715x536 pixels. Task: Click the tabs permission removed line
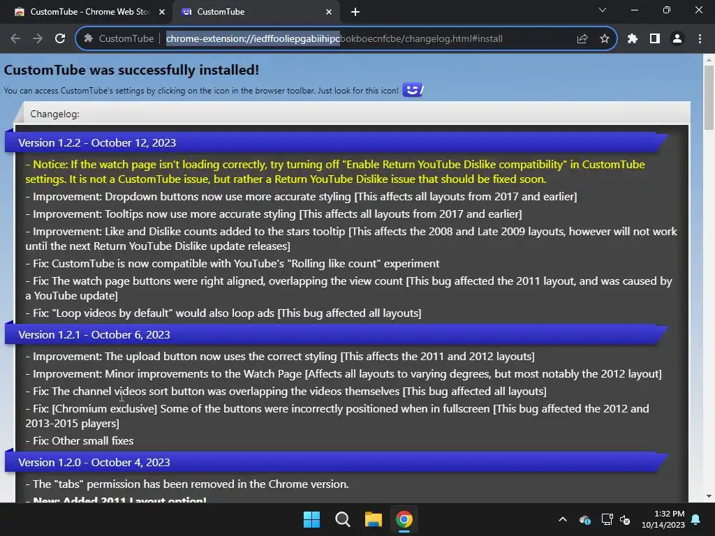[187, 484]
